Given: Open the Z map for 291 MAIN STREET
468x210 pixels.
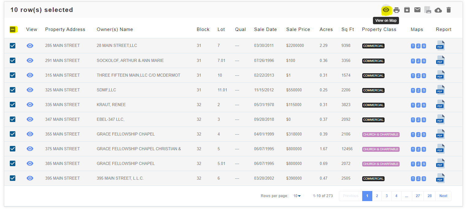Looking at the screenshot, I should (418, 61).
